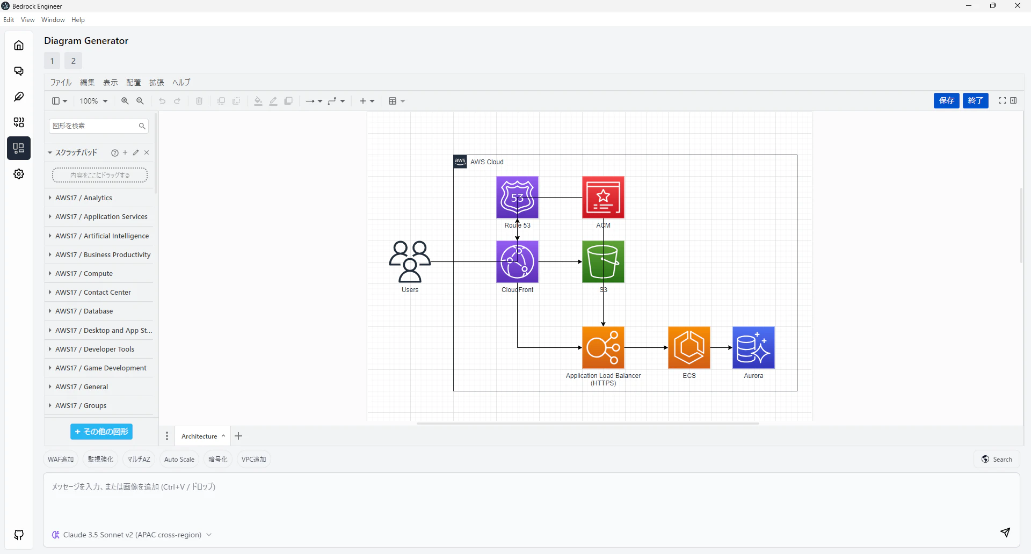The width and height of the screenshot is (1031, 554).
Task: Click the To Back toolbar icon
Action: [236, 101]
